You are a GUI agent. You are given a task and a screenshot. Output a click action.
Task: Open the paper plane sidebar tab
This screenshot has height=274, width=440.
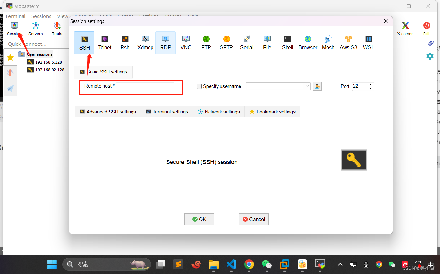coord(10,89)
